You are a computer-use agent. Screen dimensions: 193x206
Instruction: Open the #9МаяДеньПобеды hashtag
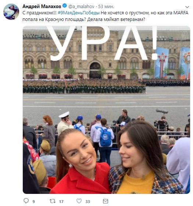(79, 13)
